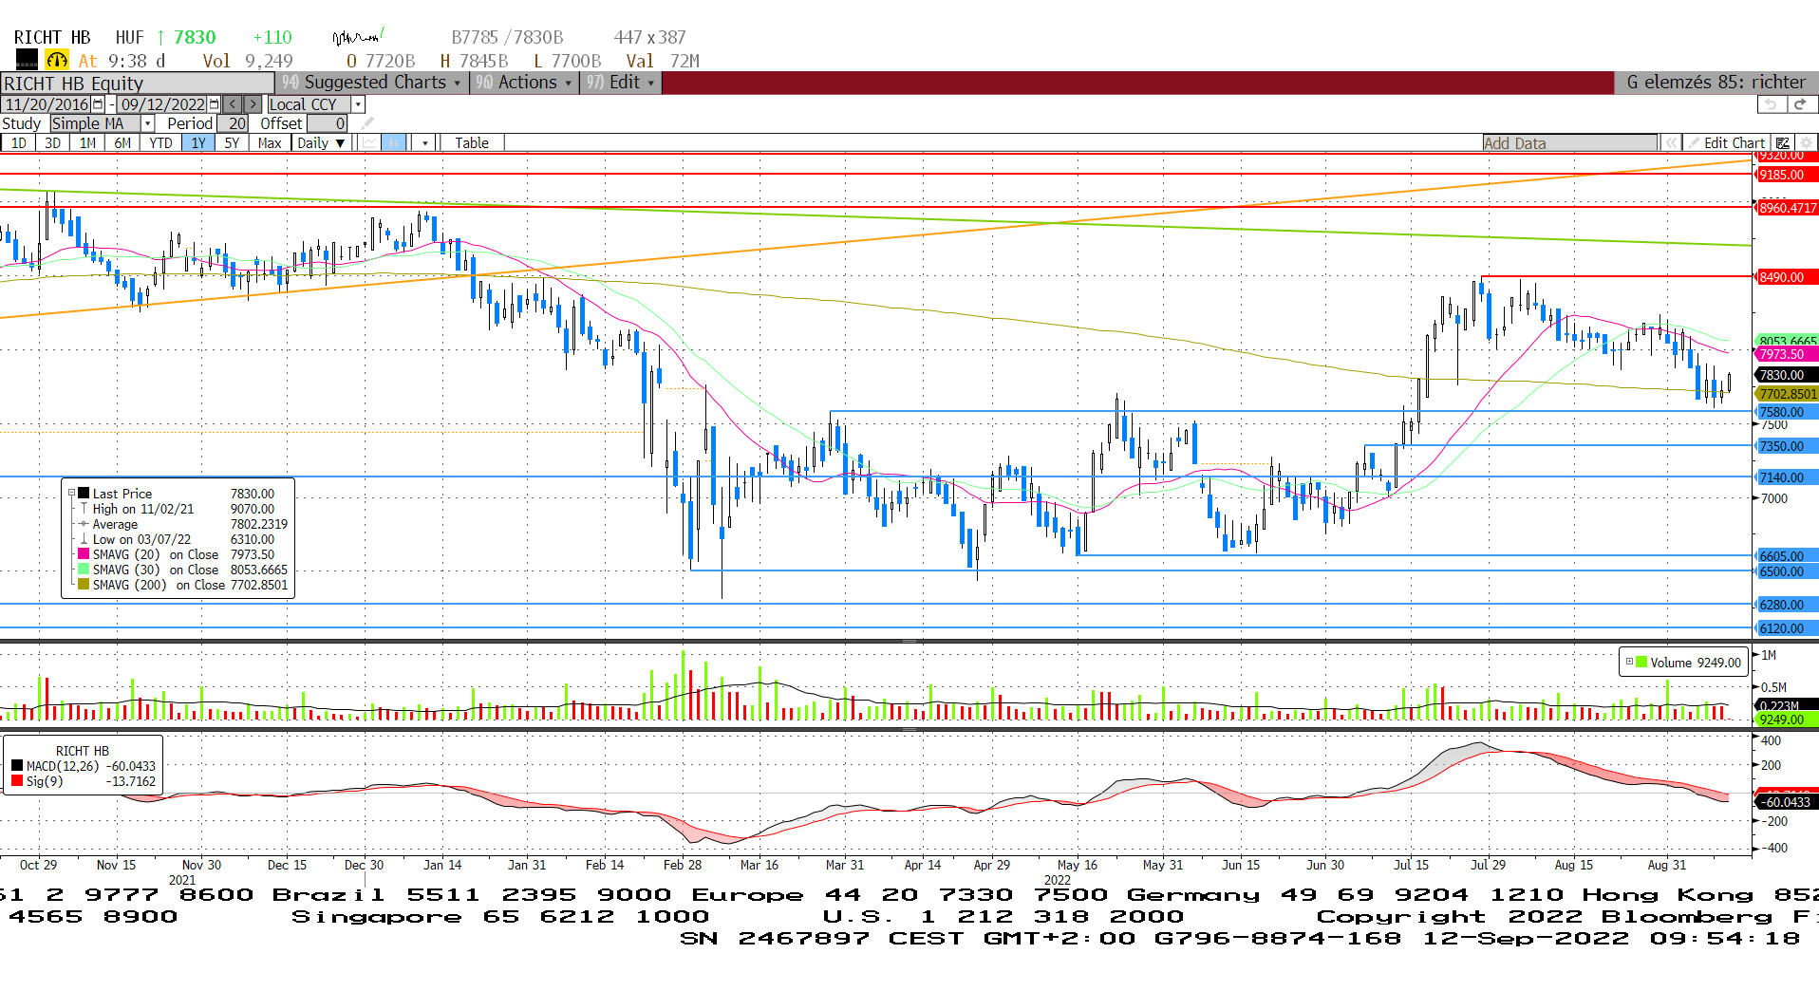Click the start date field 11/20/2016
1819x991 pixels.
click(47, 104)
